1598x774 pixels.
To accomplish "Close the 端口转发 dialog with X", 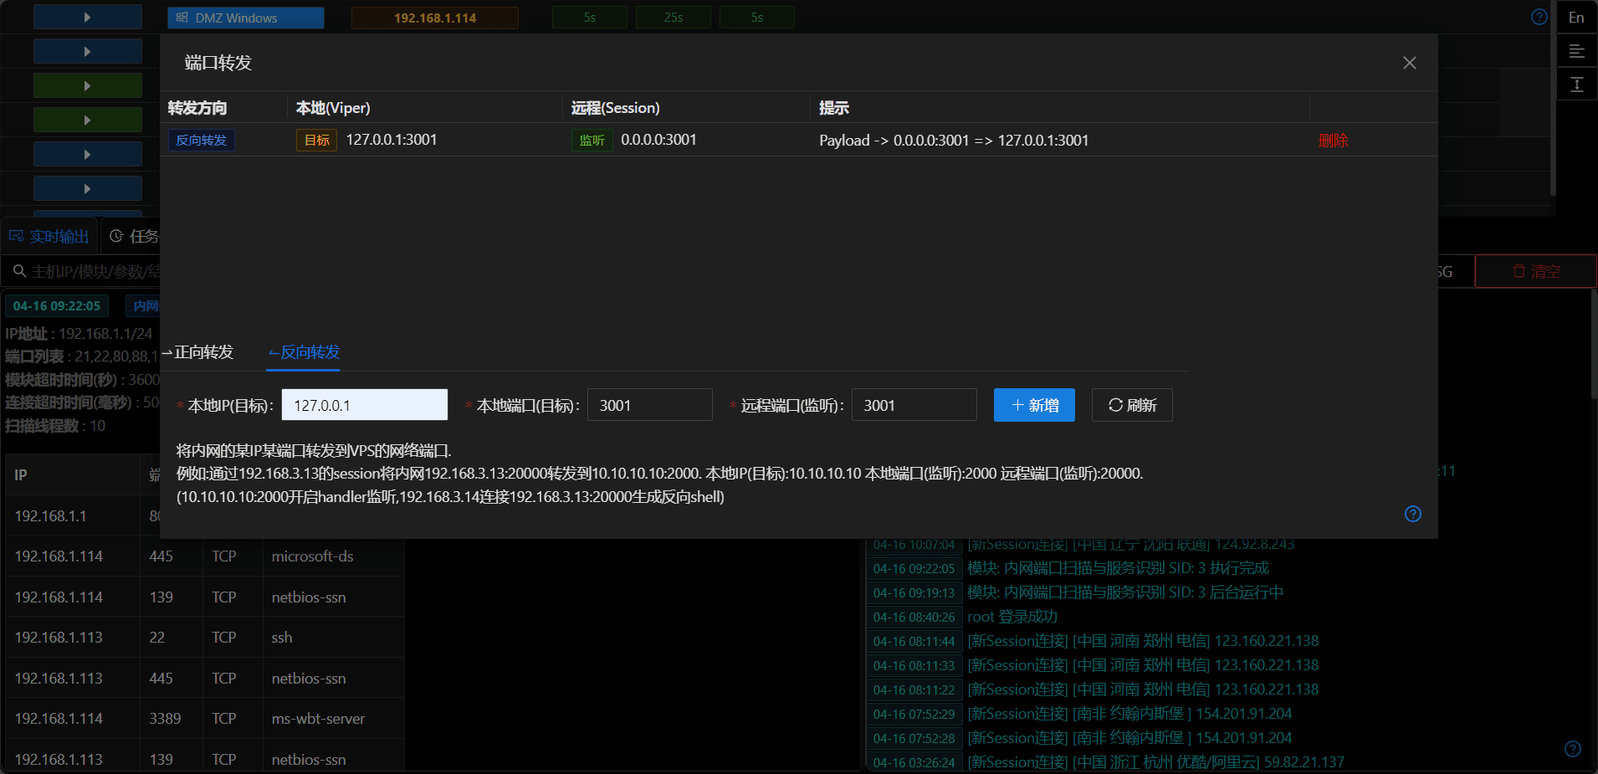I will 1410,63.
